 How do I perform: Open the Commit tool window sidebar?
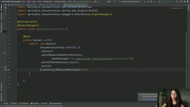tap(1, 16)
